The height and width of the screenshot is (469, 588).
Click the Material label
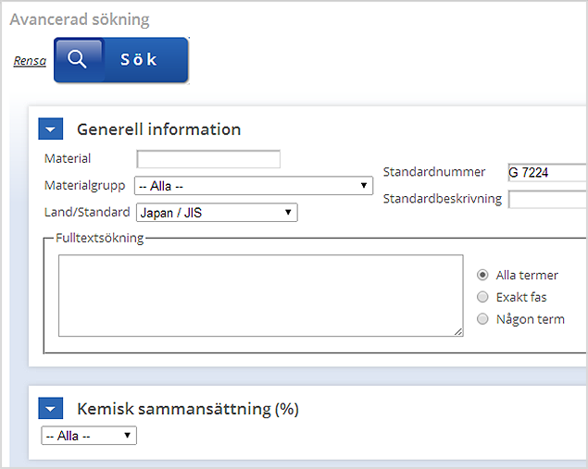(68, 158)
